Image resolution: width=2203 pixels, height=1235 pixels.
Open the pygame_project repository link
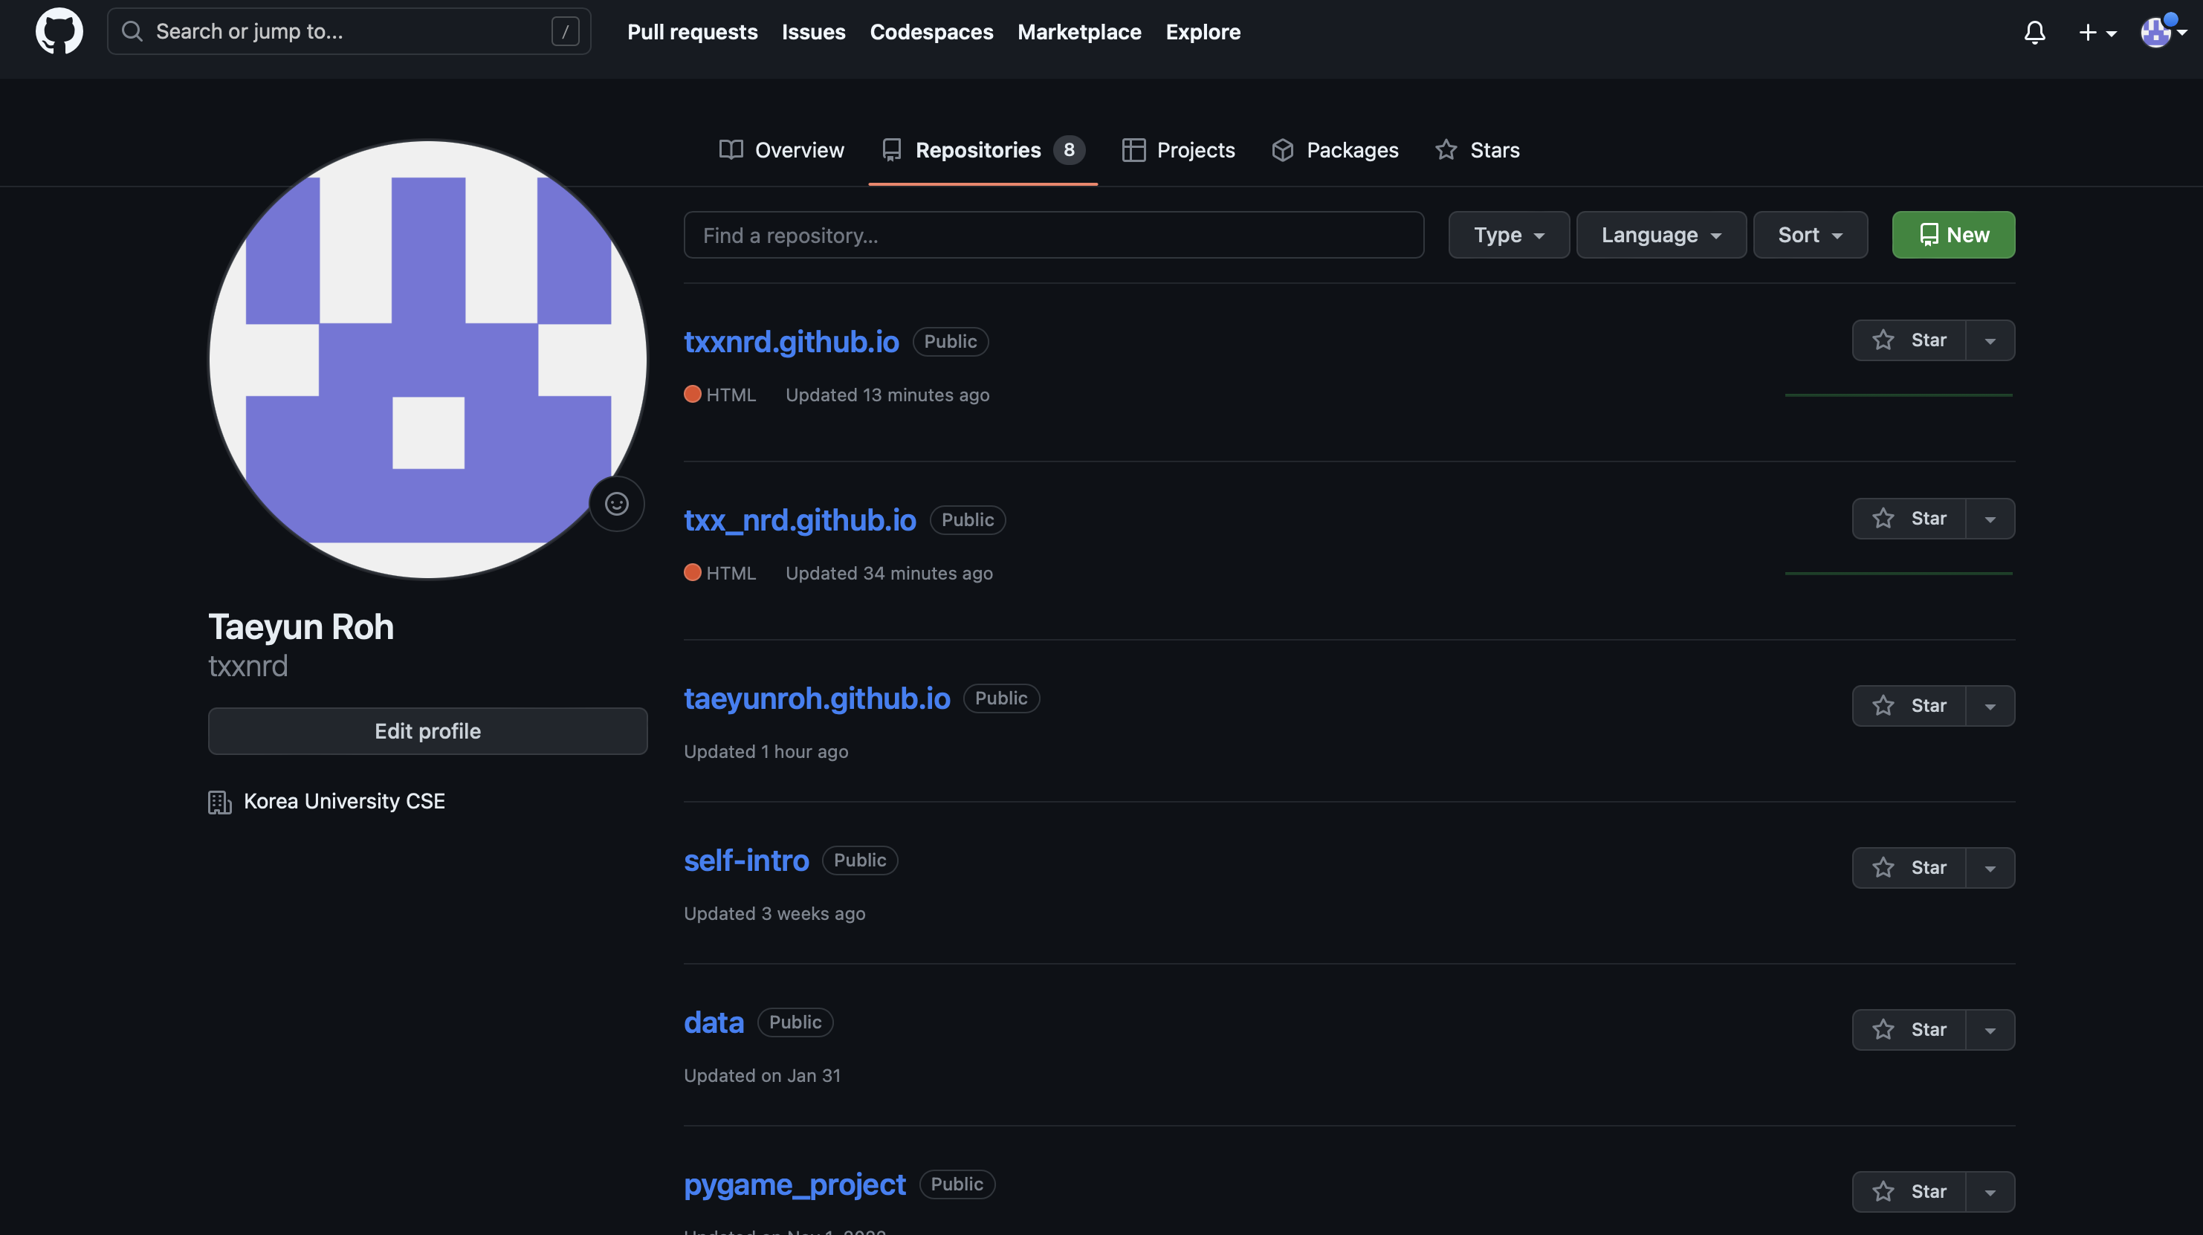click(x=794, y=1184)
